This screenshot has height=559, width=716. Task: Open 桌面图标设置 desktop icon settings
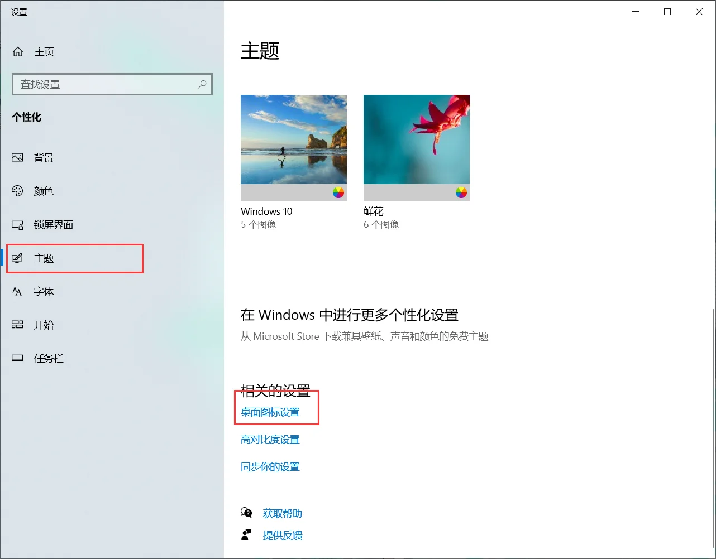270,412
